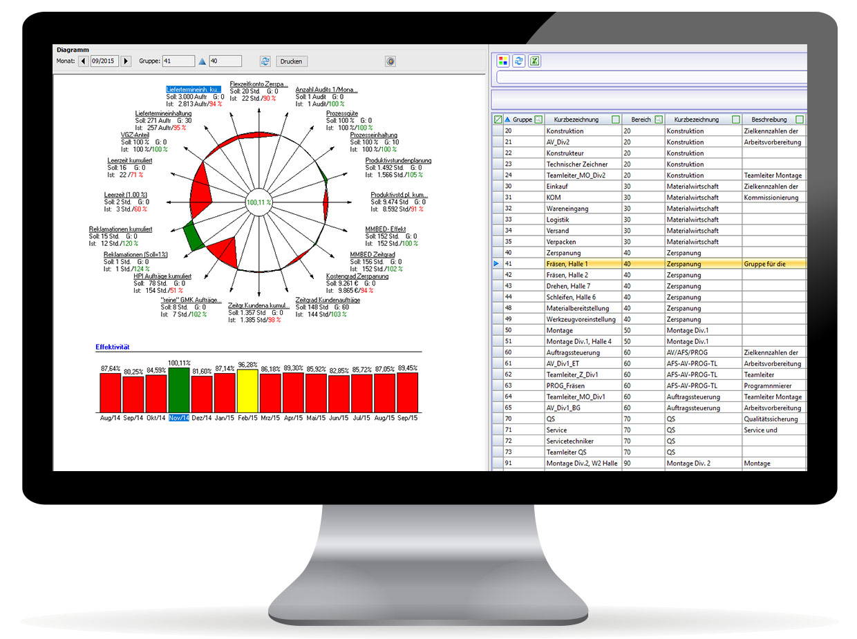This screenshot has width=857, height=639.
Task: Select the green Nov/14 effectiveness bar
Action: (179, 390)
